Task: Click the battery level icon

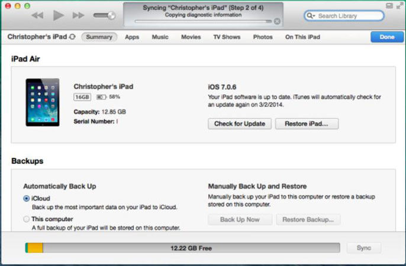Action: 101,97
